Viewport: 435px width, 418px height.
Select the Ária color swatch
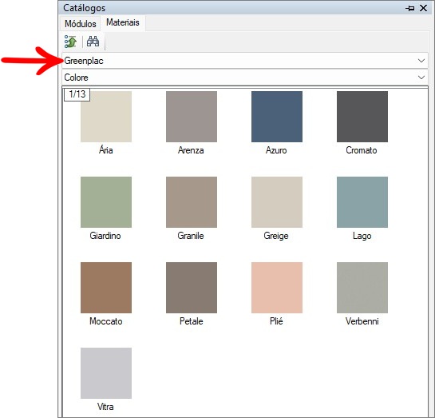(x=106, y=117)
